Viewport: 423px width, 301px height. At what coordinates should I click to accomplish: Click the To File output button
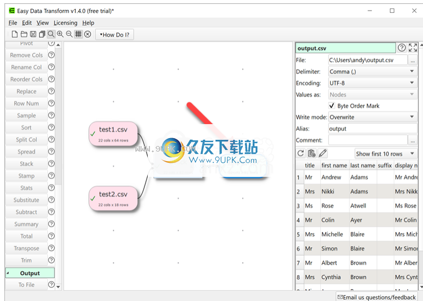(26, 285)
